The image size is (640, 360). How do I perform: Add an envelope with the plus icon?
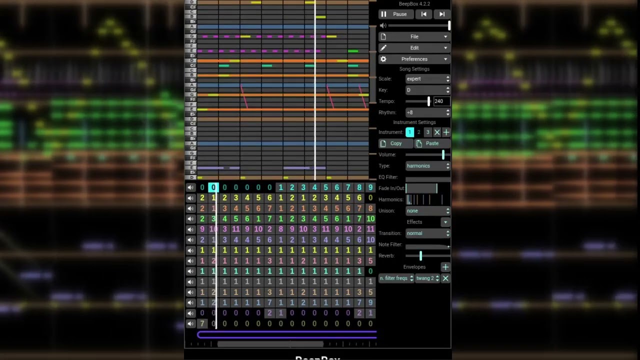click(x=445, y=267)
